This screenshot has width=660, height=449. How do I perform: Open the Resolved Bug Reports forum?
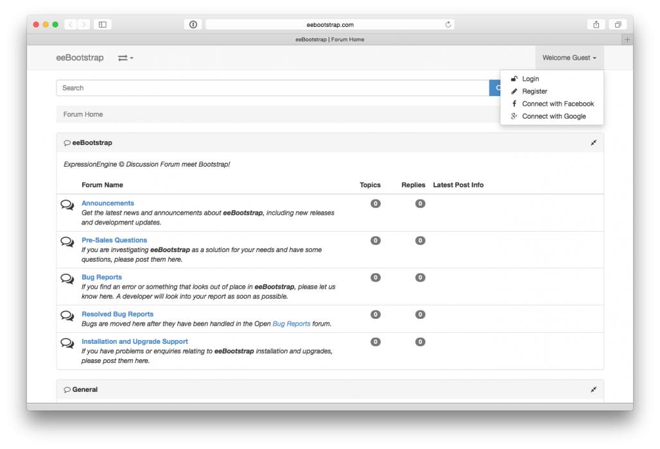pyautogui.click(x=117, y=314)
